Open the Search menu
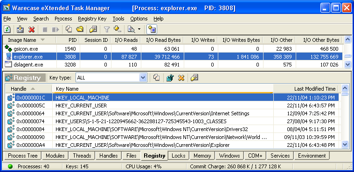The height and width of the screenshot is (172, 354). click(41, 19)
